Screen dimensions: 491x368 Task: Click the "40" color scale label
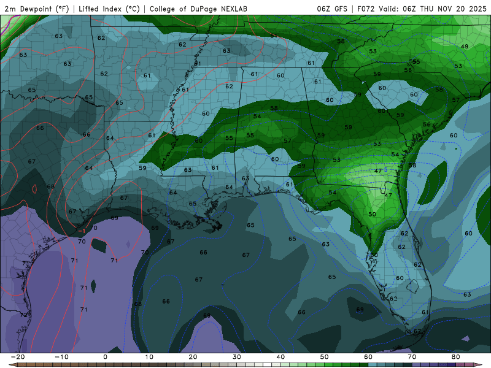pos(280,357)
